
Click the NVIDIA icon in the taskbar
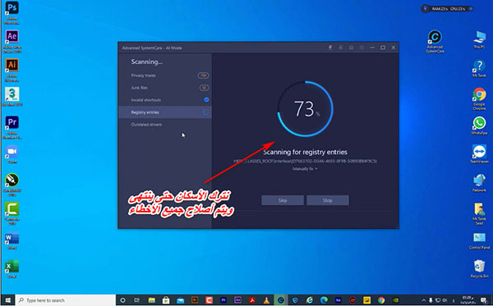[x=395, y=300]
